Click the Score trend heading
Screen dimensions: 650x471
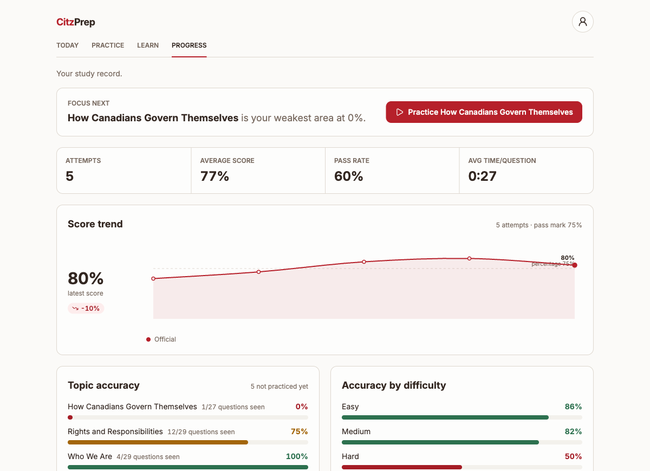point(95,224)
